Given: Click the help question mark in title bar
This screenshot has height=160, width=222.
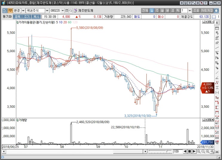Looking at the screenshot, I should pos(206,3).
